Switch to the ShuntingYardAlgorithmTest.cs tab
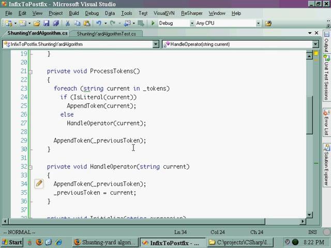 point(106,34)
